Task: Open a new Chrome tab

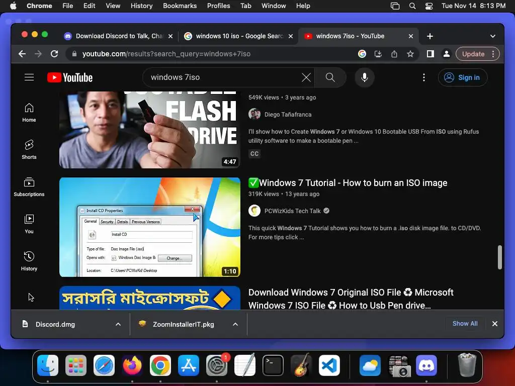Action: point(430,36)
